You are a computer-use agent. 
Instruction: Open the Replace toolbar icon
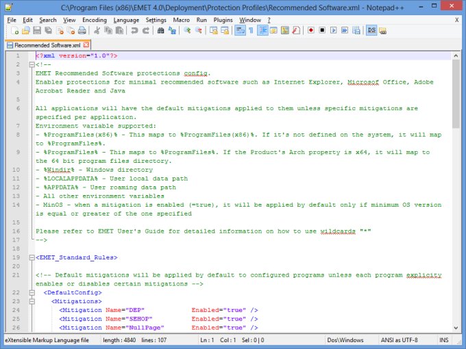point(172,30)
